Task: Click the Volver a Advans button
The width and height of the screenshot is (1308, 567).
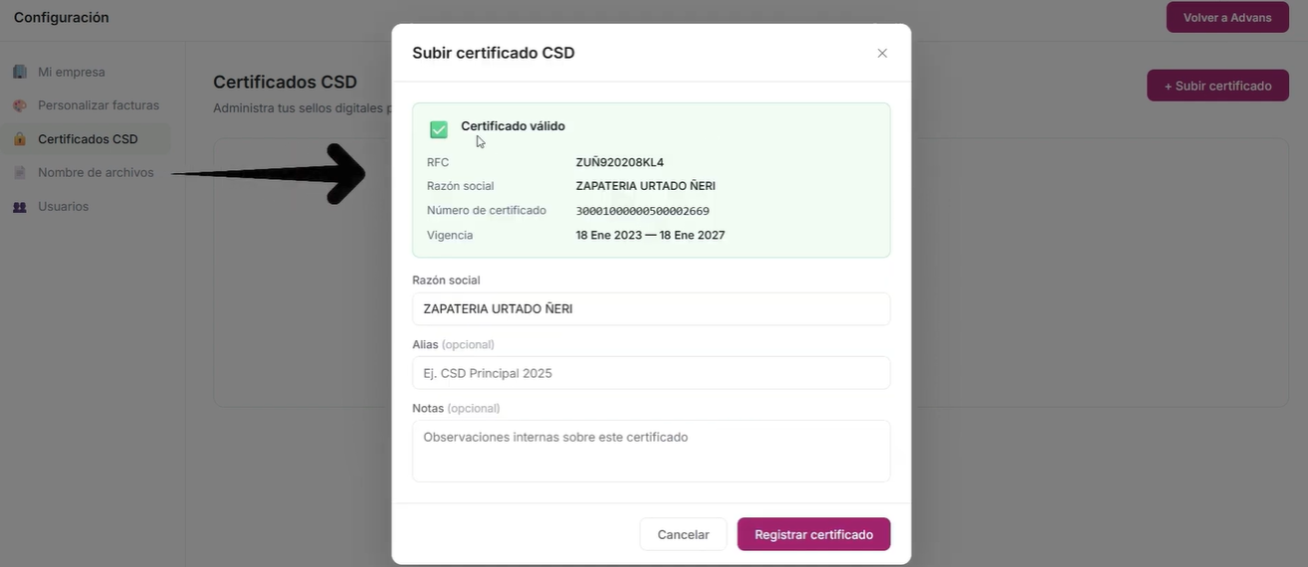Action: pos(1227,17)
